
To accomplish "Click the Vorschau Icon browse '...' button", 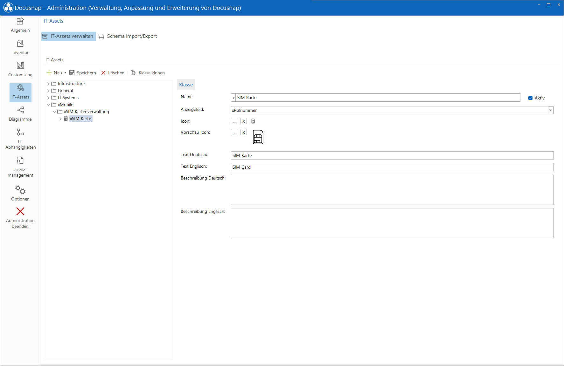I will (234, 132).
